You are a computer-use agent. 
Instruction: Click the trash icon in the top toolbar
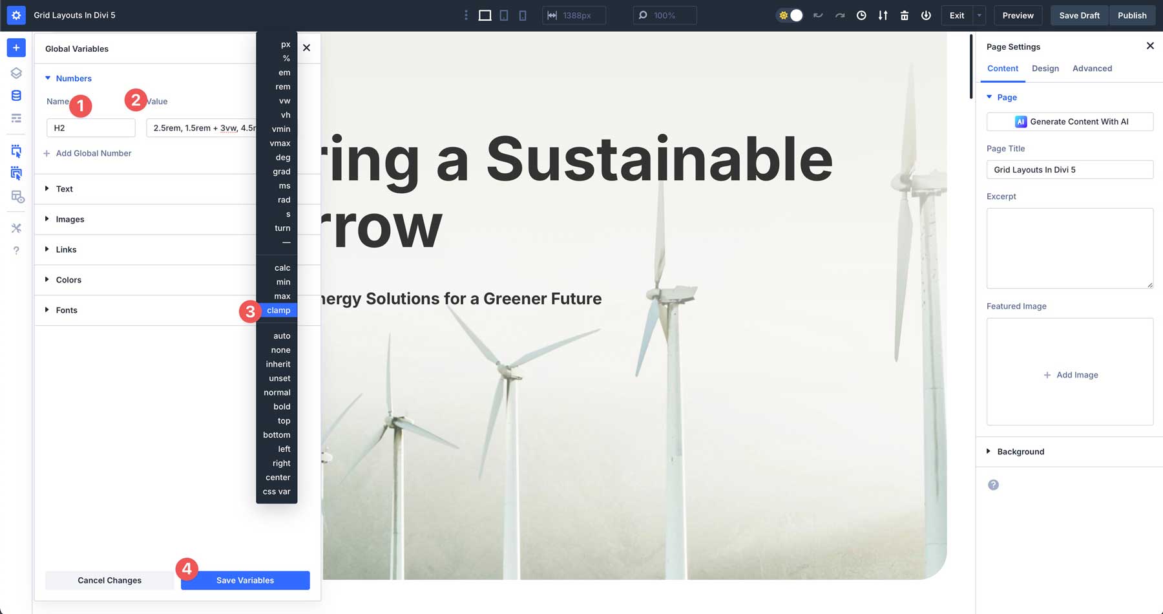click(905, 15)
